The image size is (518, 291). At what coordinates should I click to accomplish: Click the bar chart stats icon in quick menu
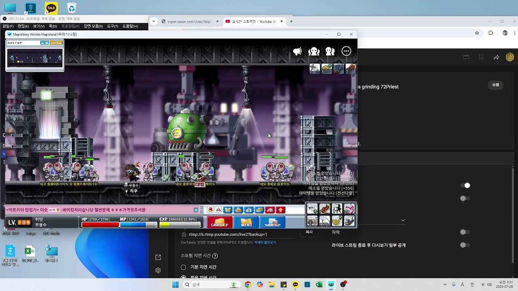point(248,210)
